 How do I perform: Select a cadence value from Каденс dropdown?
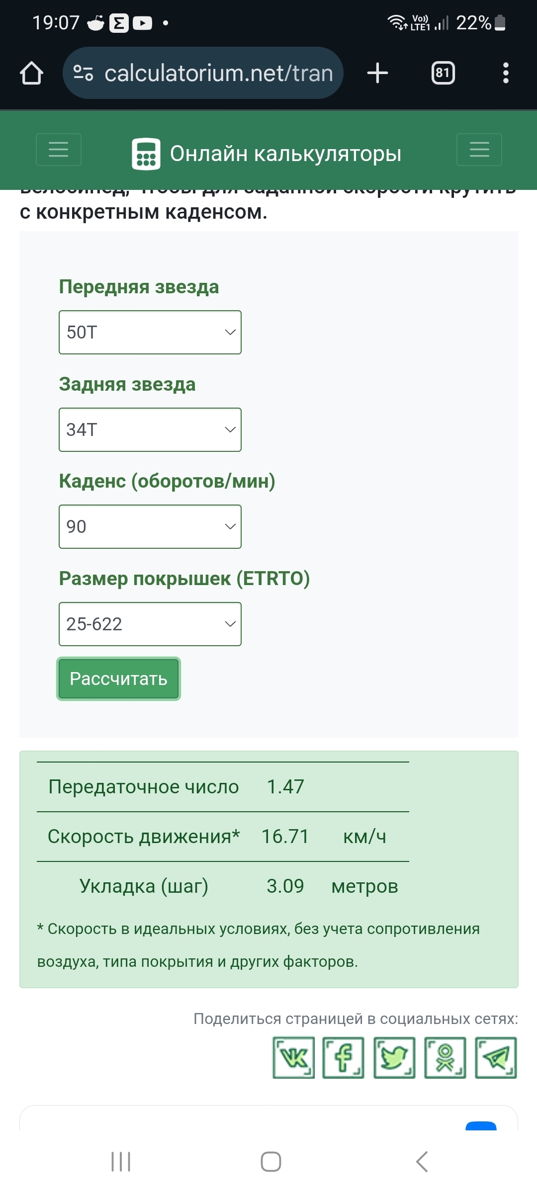150,526
